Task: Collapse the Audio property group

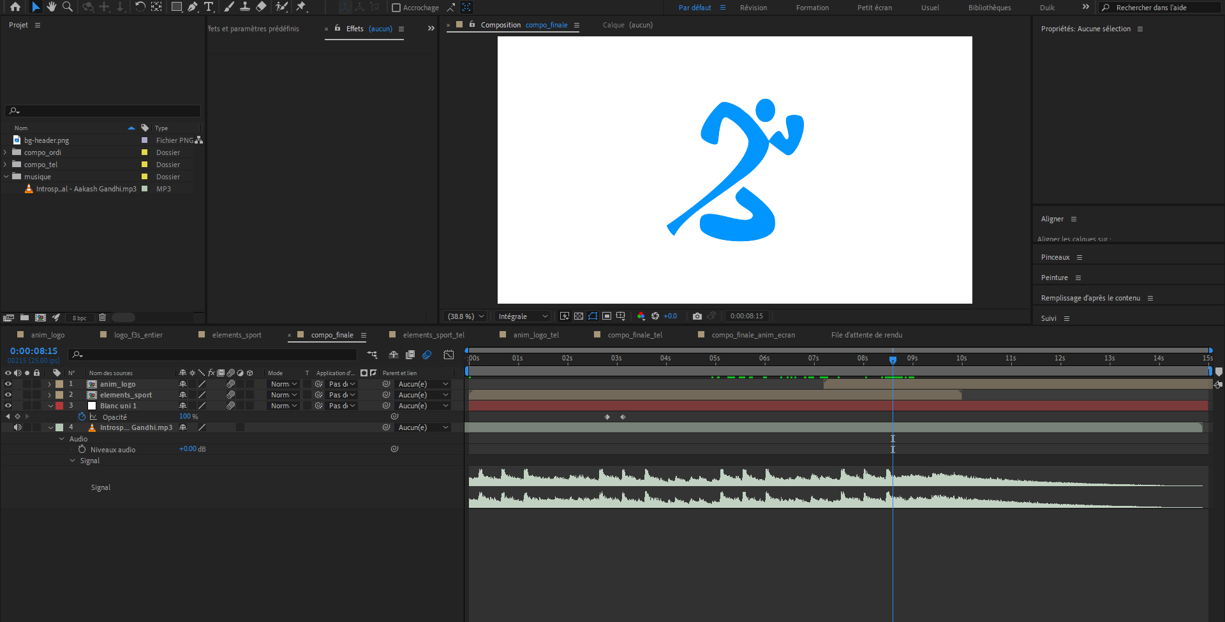Action: (62, 439)
